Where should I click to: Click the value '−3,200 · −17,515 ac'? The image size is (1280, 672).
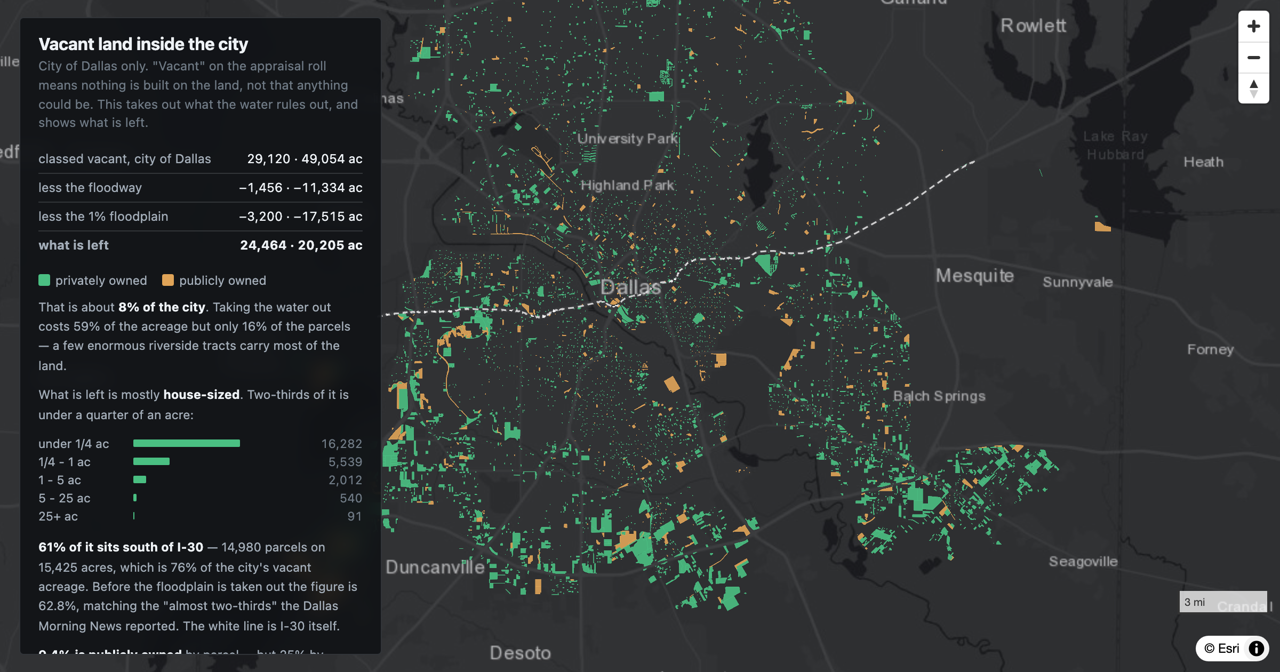[x=301, y=217]
